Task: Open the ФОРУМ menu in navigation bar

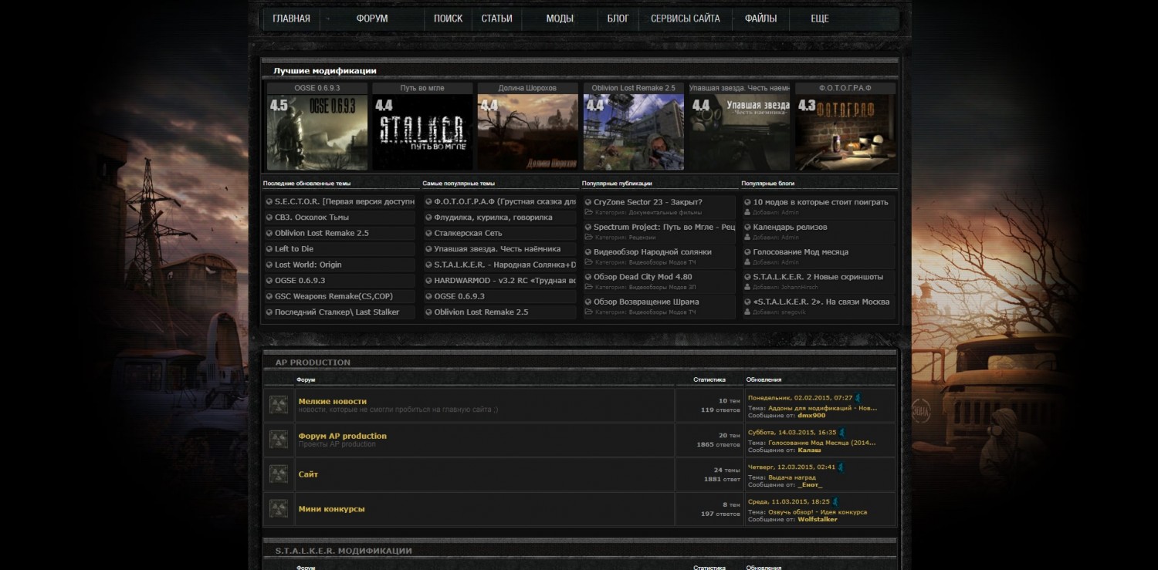Action: pyautogui.click(x=372, y=19)
